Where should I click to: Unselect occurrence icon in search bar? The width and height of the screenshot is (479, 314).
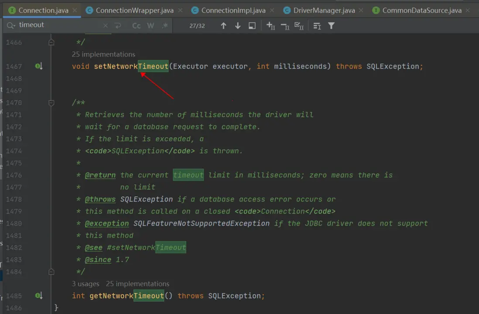pyautogui.click(x=285, y=27)
